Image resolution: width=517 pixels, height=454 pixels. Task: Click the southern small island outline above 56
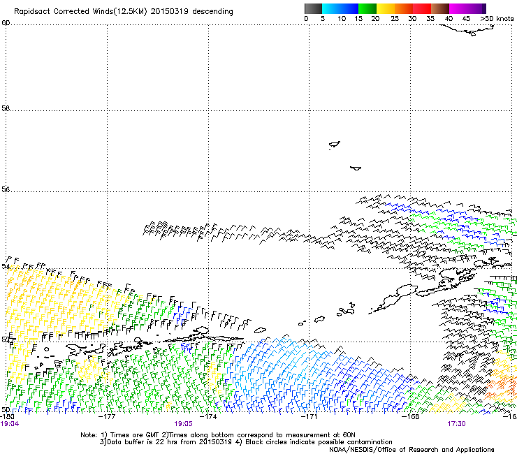356,168
